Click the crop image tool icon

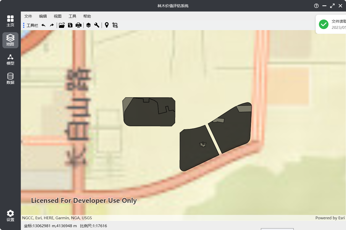click(115, 25)
